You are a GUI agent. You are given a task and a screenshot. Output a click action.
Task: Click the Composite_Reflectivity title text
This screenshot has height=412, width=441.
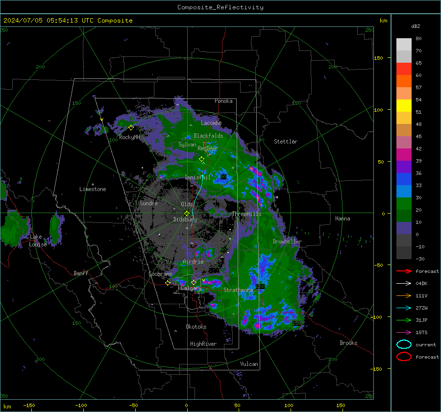(220, 7)
